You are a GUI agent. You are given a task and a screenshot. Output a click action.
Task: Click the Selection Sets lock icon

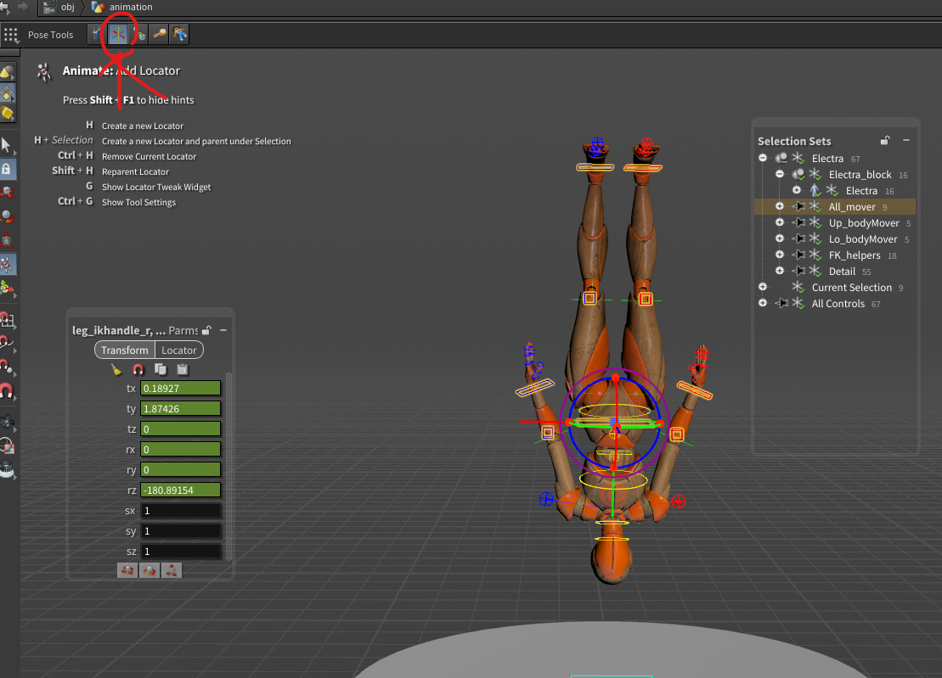click(885, 140)
